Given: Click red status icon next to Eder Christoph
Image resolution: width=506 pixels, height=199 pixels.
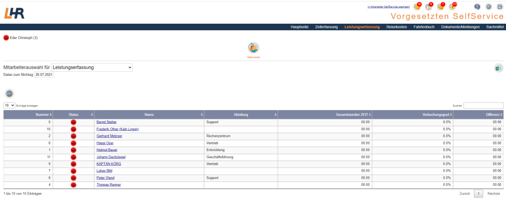Looking at the screenshot, I should pos(6,38).
